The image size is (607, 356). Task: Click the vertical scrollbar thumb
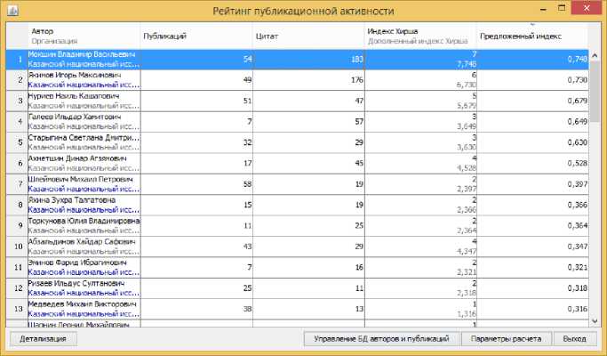[x=595, y=91]
